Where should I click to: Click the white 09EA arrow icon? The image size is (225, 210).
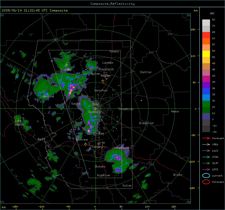pos(206,145)
